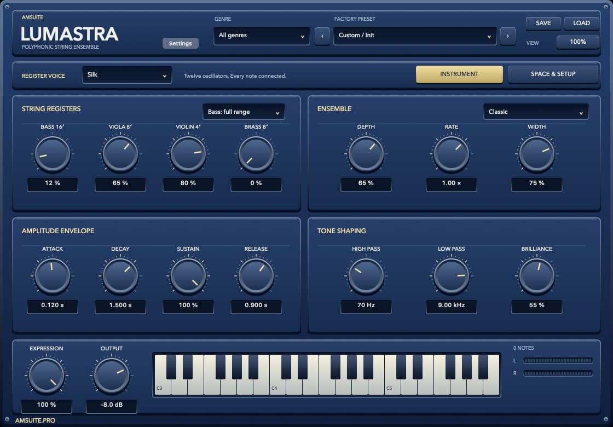This screenshot has width=613, height=427.
Task: Click the LOW PASS knob
Action: click(x=451, y=276)
